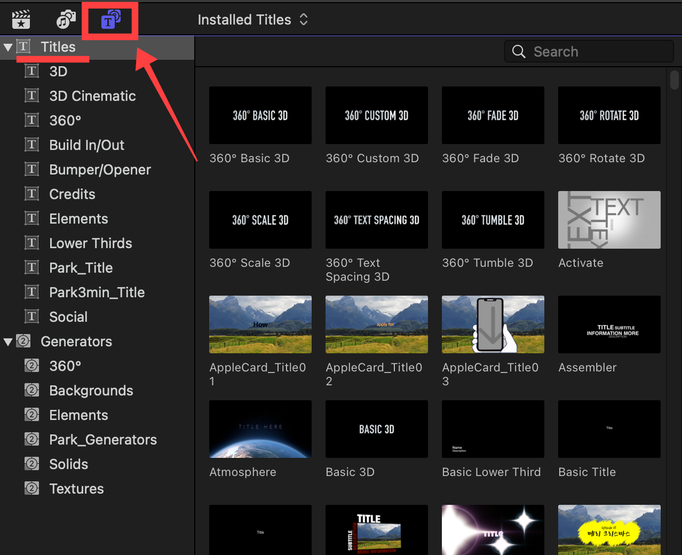Screen dimensions: 682x555
Task: Click the titles browser vertical scrollbar
Action: click(675, 80)
